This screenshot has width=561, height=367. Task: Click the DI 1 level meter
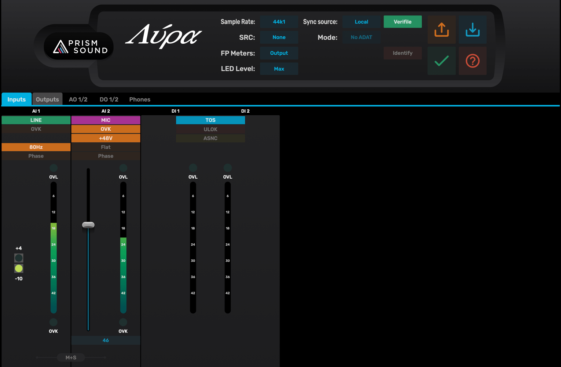[193, 248]
